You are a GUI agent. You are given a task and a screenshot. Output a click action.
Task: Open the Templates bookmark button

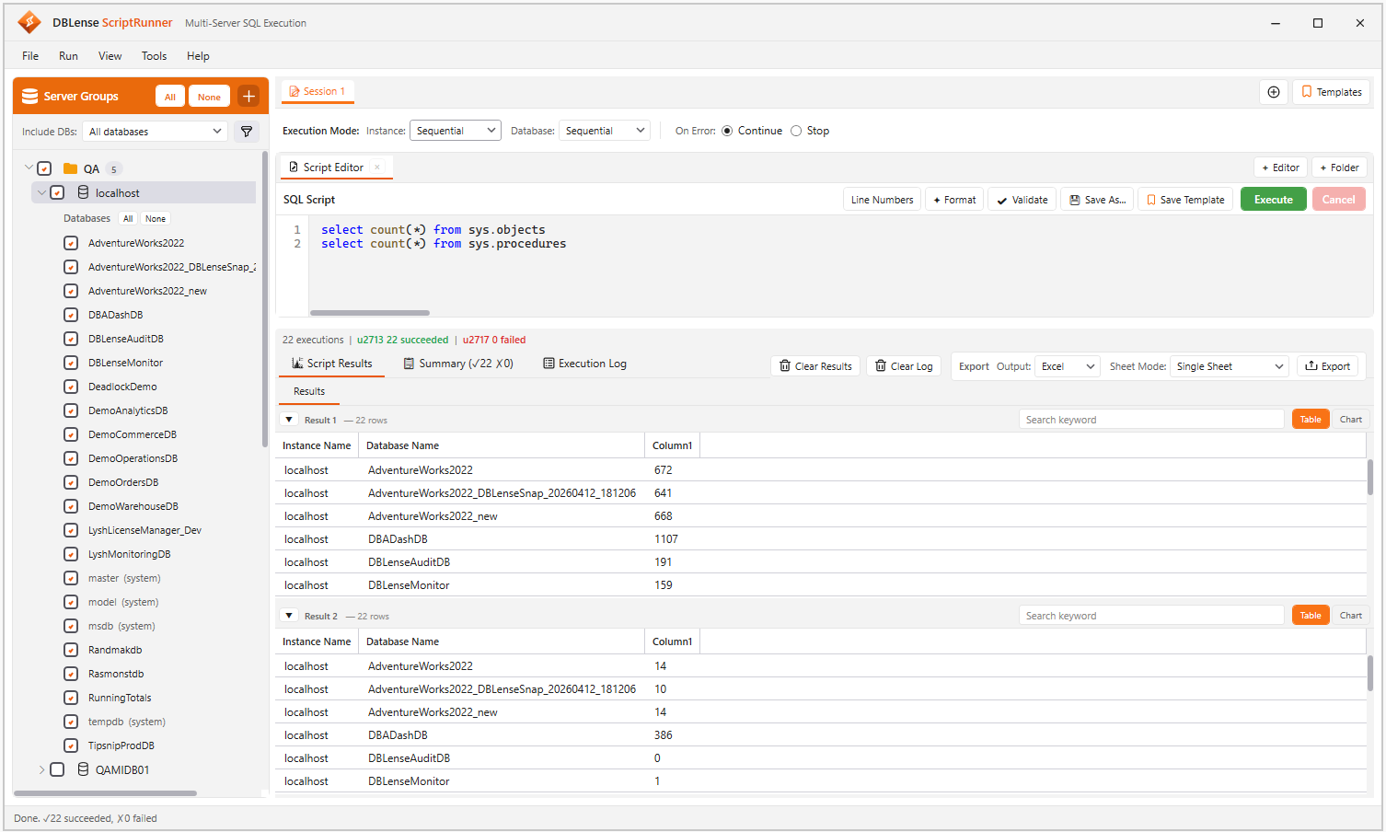pyautogui.click(x=1331, y=92)
